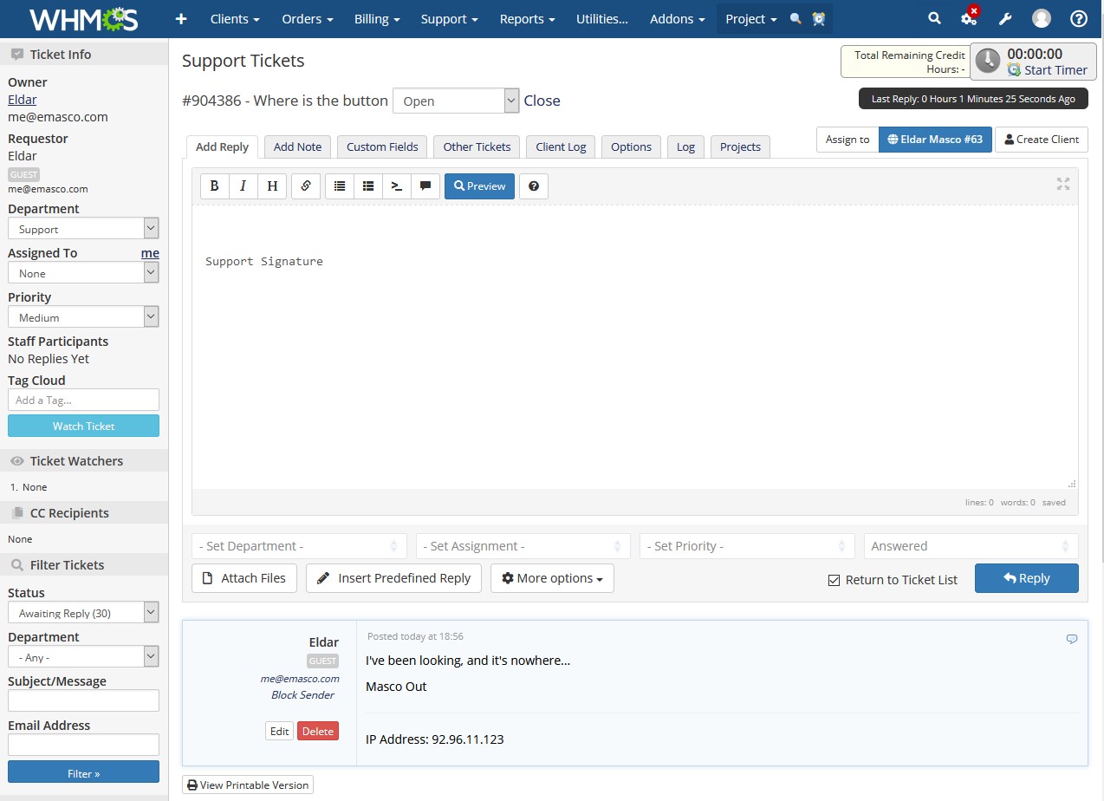Switch to the Add Note tab
Image resolution: width=1104 pixels, height=801 pixels.
coord(297,147)
